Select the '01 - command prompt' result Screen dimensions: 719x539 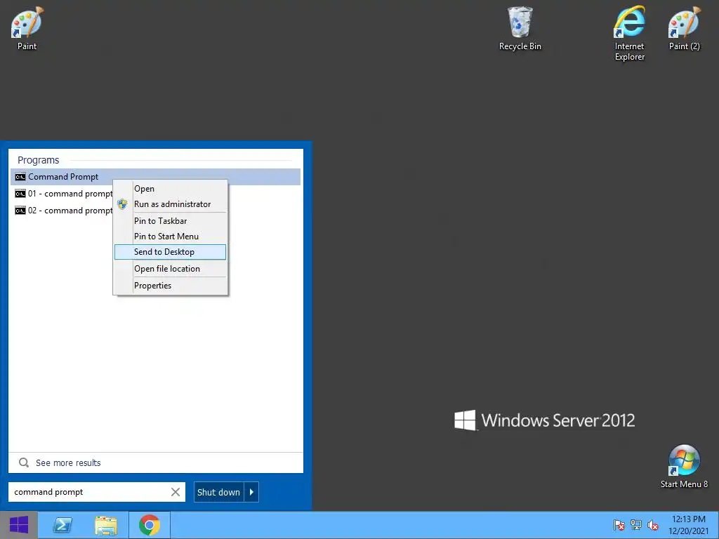[x=62, y=194]
